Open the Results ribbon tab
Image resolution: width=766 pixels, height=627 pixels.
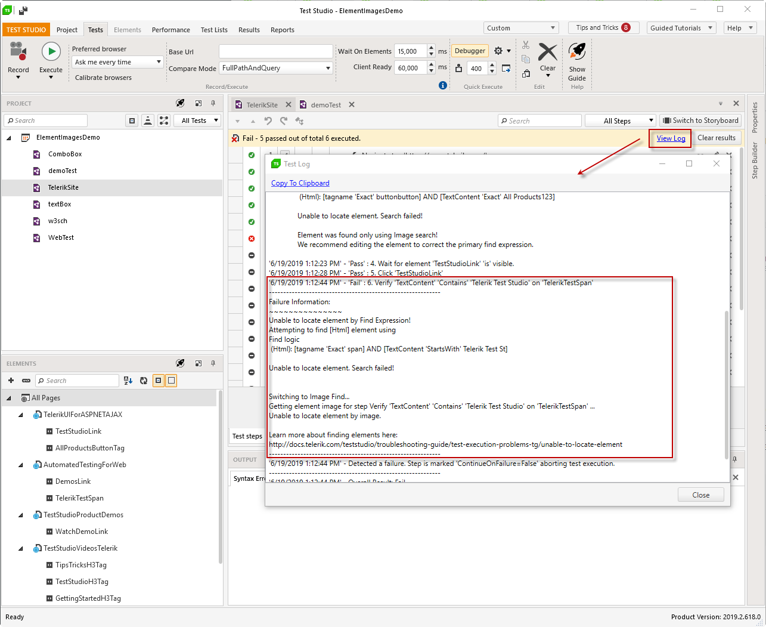tap(249, 30)
